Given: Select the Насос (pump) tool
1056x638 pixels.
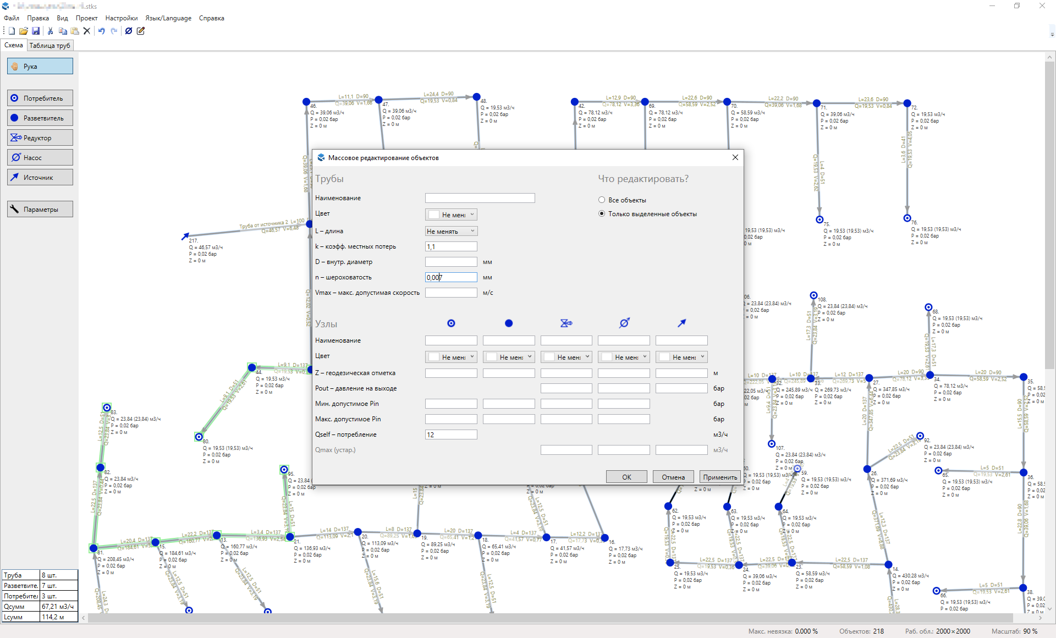Looking at the screenshot, I should (x=40, y=158).
